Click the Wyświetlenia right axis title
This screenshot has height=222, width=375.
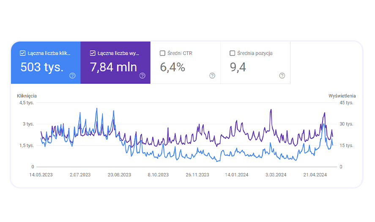(342, 96)
